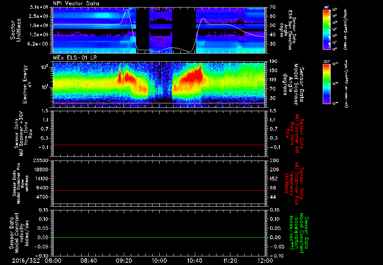This screenshot has width=383, height=265.
Task: Click the "110" scanner angle tick label
Action: coord(274,80)
